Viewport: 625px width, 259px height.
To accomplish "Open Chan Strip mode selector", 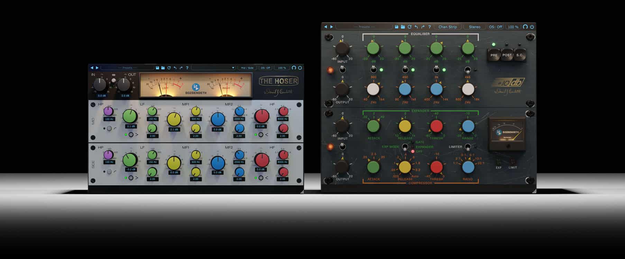I will tap(448, 27).
